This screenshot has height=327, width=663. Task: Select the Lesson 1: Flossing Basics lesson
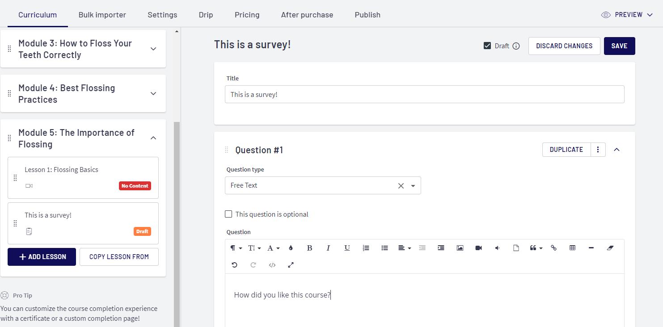83,178
